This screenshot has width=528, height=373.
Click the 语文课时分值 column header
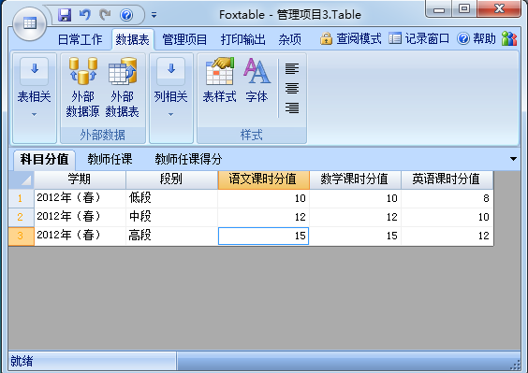(263, 179)
